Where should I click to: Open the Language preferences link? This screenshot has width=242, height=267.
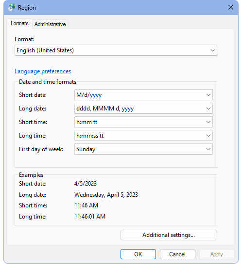(x=43, y=71)
